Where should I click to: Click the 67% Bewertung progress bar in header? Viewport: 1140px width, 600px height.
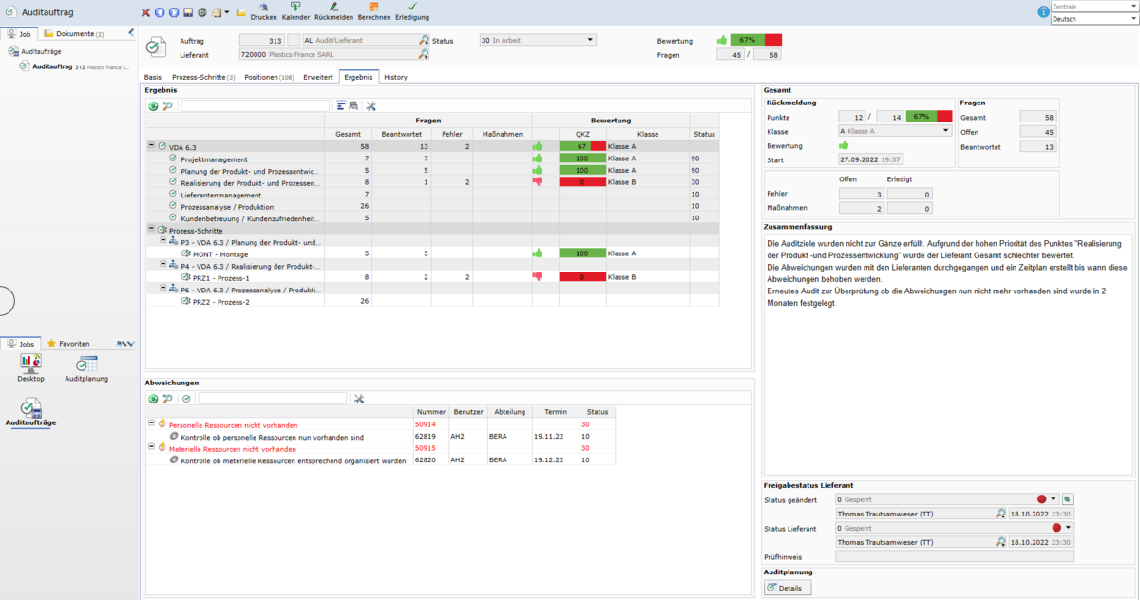point(756,40)
